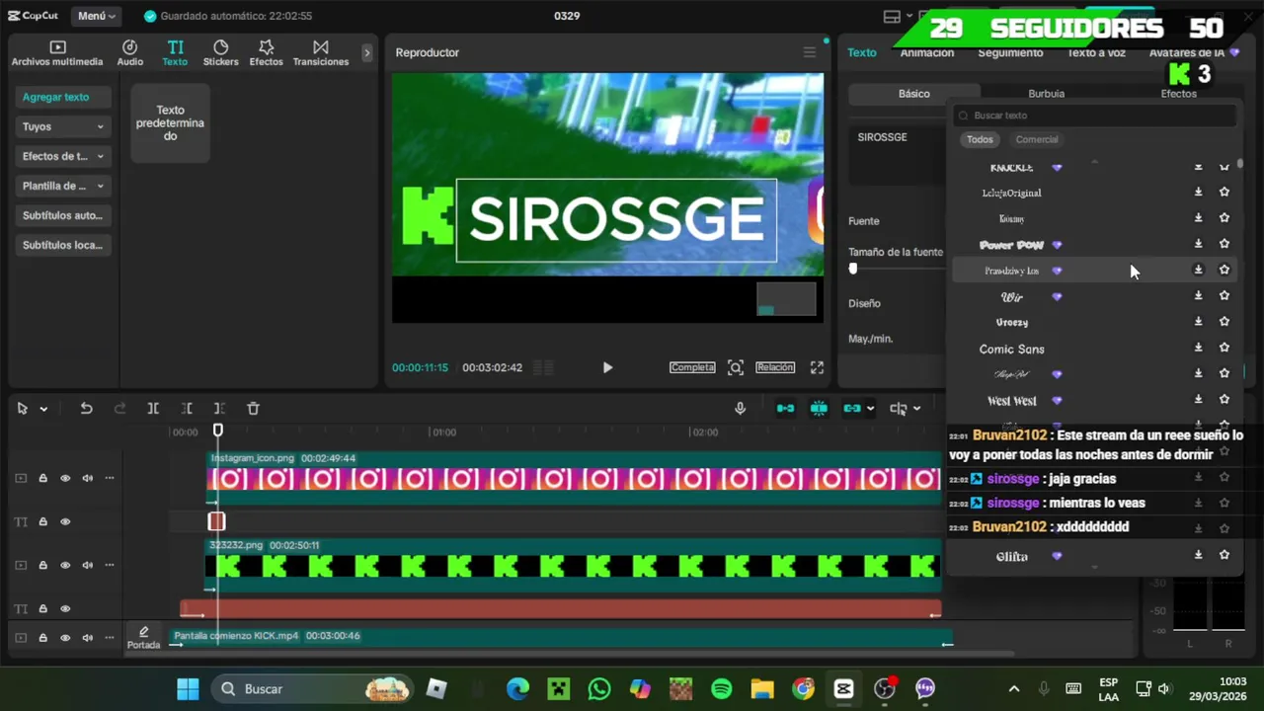Play the preview video
The image size is (1264, 711).
point(607,367)
